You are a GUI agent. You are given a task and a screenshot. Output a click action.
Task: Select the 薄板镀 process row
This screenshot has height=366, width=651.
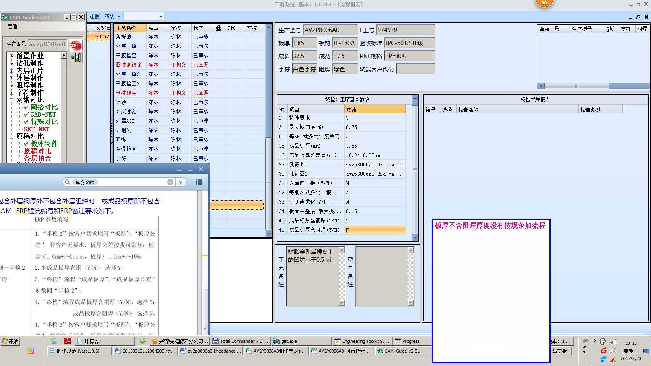pos(189,37)
